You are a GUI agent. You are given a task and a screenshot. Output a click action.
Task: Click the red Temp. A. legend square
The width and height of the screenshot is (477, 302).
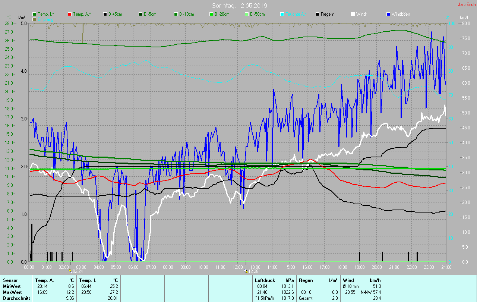click(70, 14)
